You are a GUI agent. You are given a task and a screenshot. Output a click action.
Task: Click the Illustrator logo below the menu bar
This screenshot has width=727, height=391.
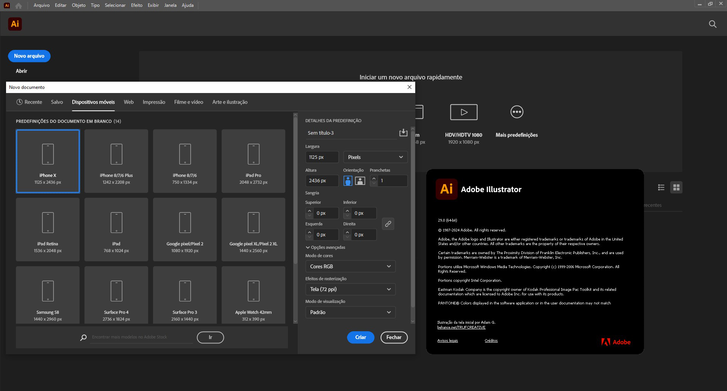pos(15,24)
